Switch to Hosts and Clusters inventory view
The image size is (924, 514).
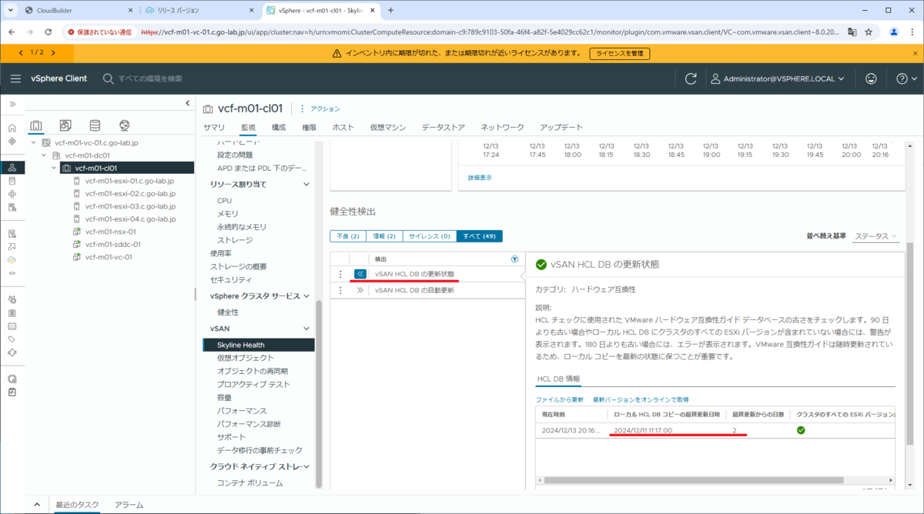35,126
